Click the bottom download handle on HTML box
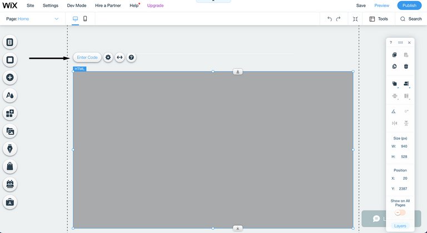The width and height of the screenshot is (427, 233). point(238,229)
